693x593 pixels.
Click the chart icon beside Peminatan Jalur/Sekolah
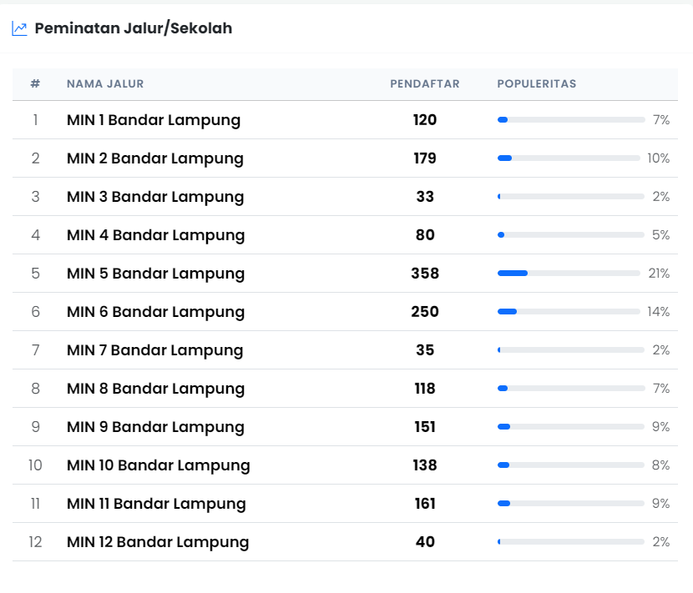[19, 28]
